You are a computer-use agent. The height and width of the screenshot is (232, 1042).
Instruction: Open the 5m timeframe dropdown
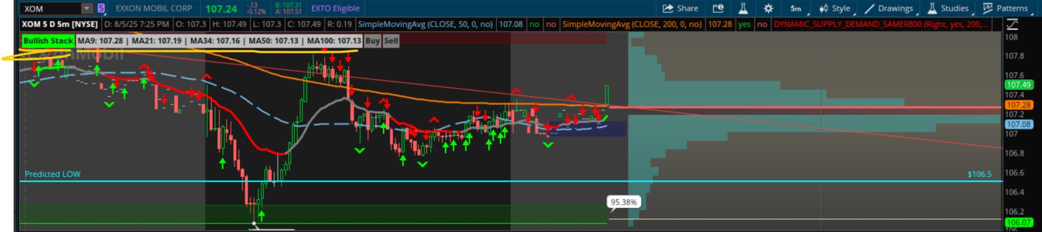pos(796,8)
